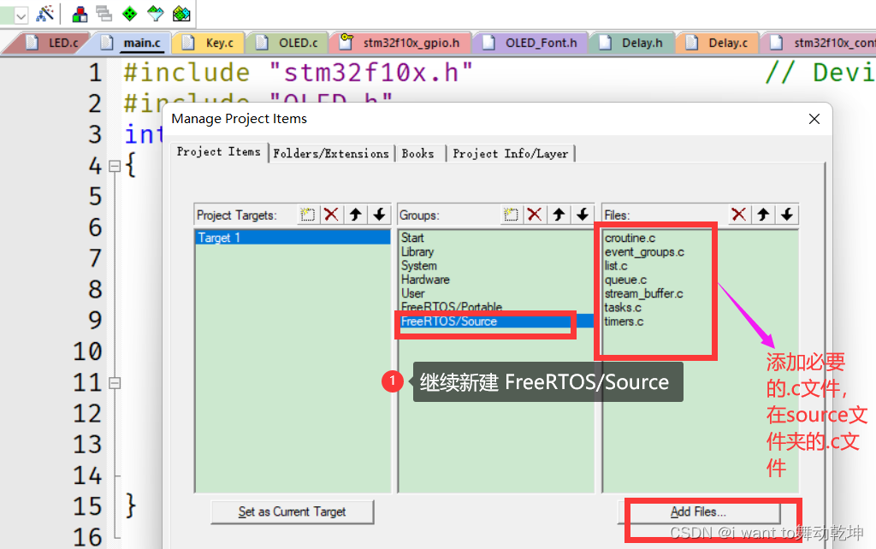Switch to the Books tab
876x549 pixels.
click(417, 154)
